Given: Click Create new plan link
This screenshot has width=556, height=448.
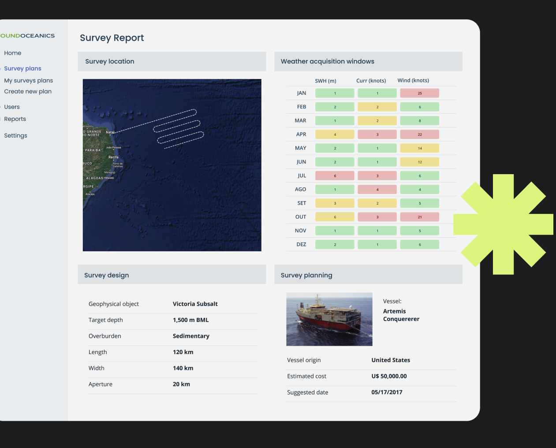Looking at the screenshot, I should (28, 91).
